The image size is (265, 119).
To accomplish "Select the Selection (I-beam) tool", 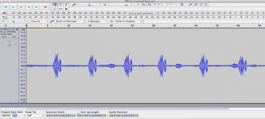I will [55, 5].
